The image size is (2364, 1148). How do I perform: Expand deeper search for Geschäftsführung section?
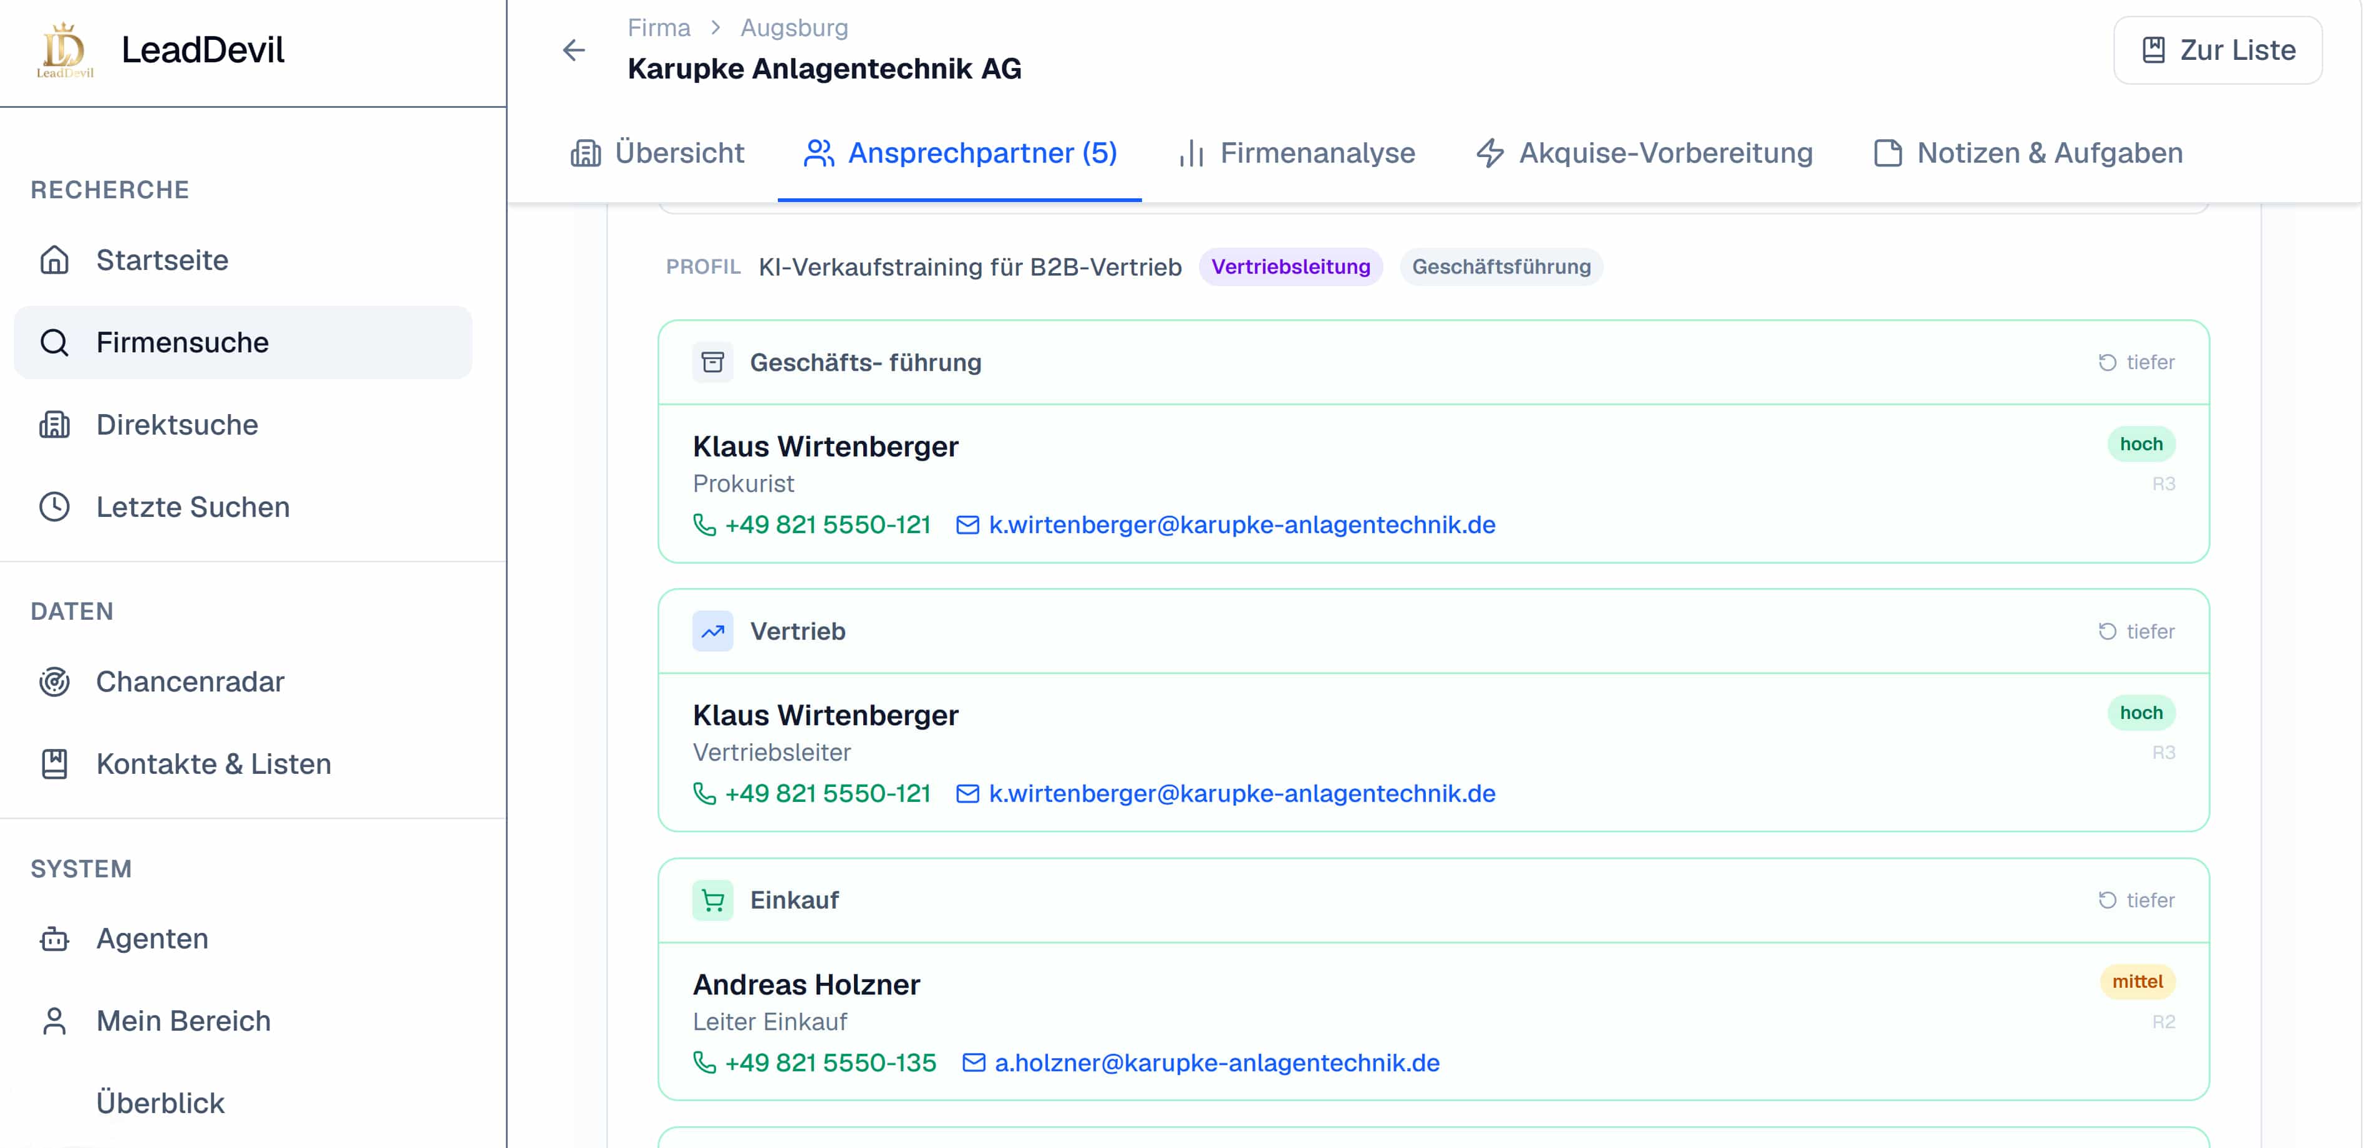pos(2136,362)
